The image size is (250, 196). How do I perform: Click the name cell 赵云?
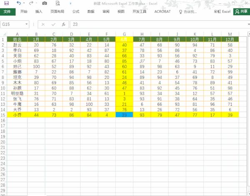[17, 45]
